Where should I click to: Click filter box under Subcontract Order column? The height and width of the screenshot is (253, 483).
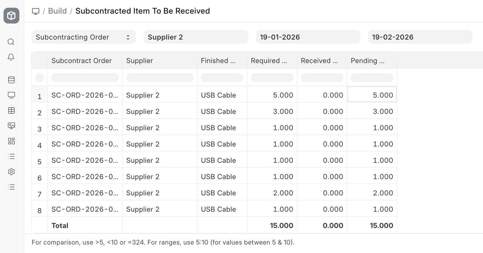point(85,78)
